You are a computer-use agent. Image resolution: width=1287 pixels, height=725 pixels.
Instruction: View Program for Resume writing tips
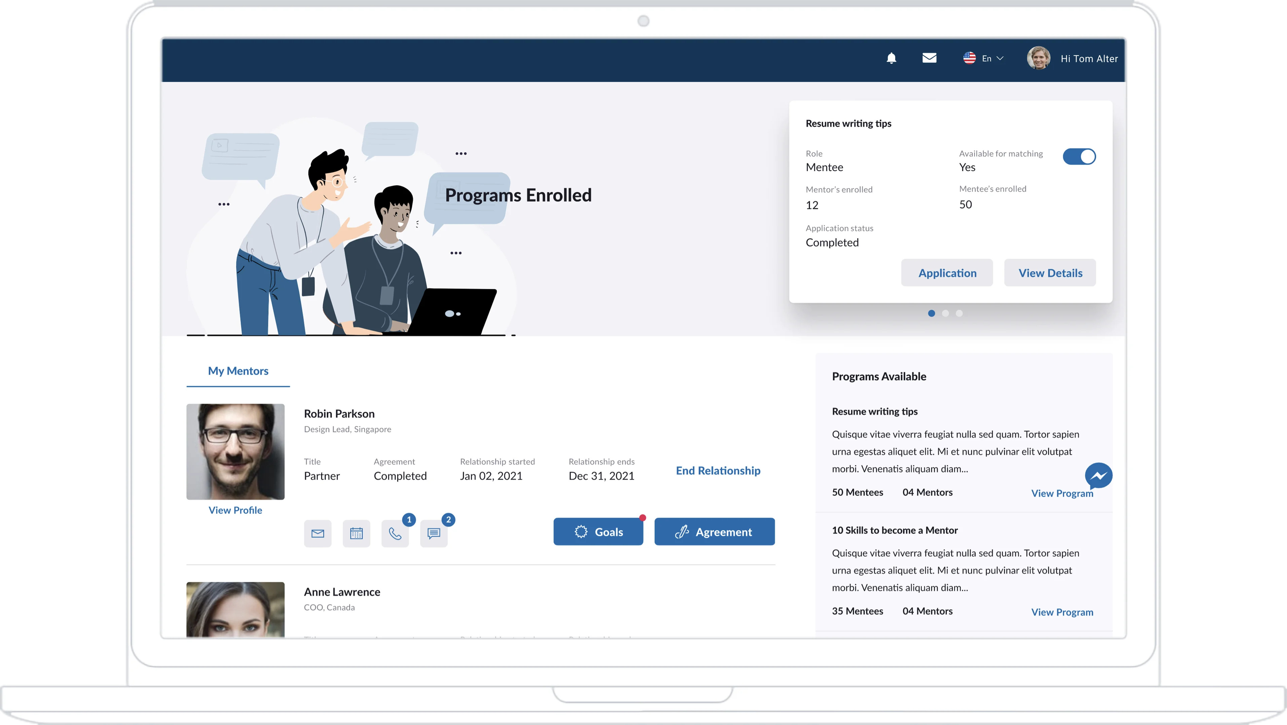pyautogui.click(x=1062, y=493)
